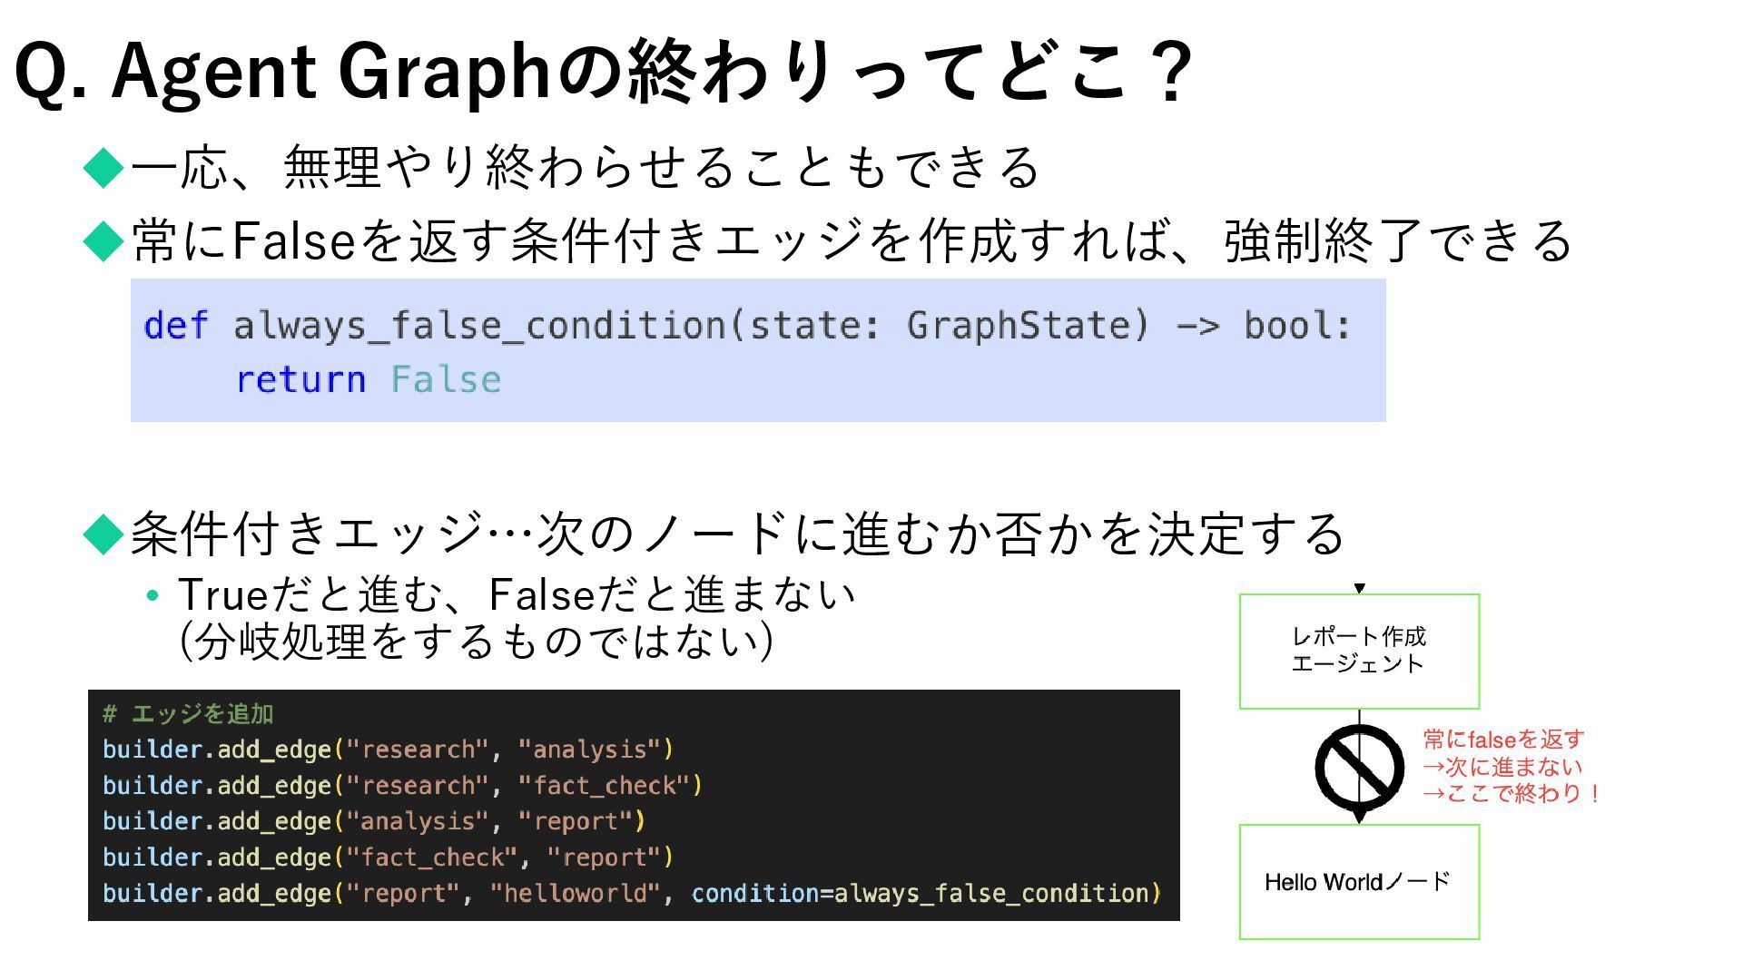Screen dimensions: 1743x980
Task: Click the "レポート作成エージェント" node box
Action: (x=1359, y=652)
